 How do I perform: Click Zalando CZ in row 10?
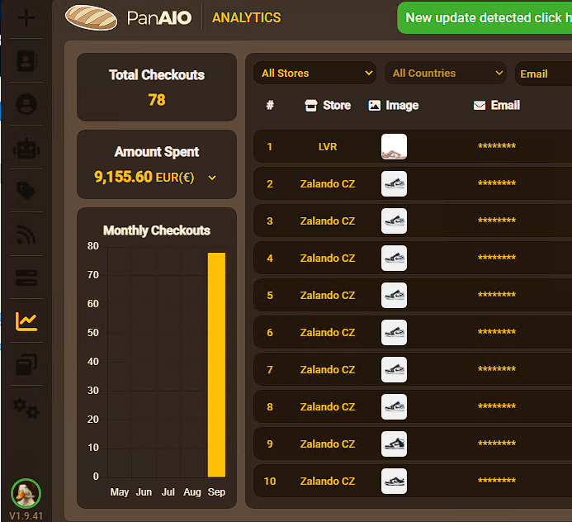tap(328, 482)
